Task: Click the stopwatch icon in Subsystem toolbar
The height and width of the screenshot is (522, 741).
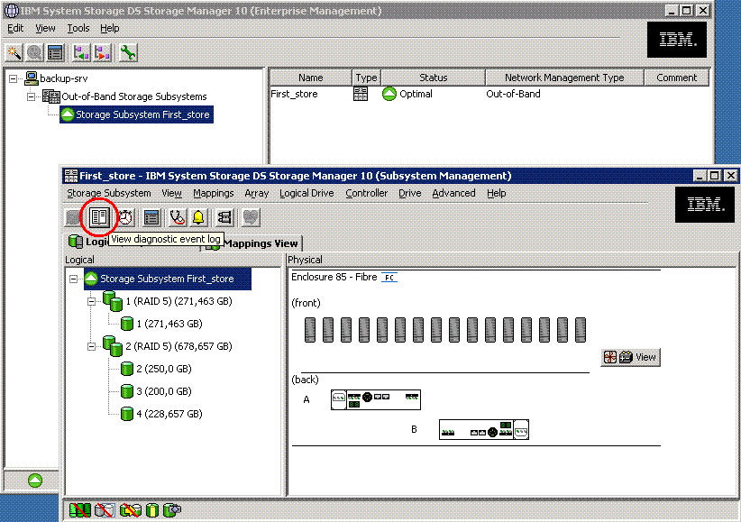Action: click(x=125, y=217)
